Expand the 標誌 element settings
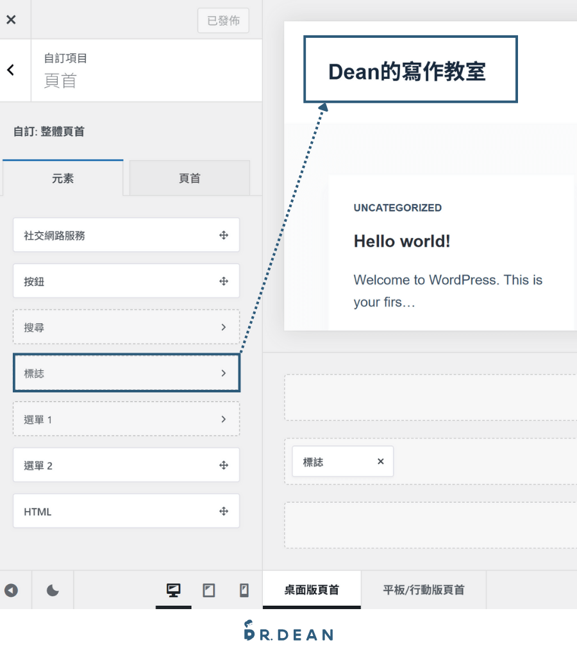This screenshot has width=577, height=654. tap(126, 373)
